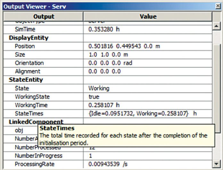Select the Alignment output row
The image size is (223, 170).
click(x=28, y=71)
